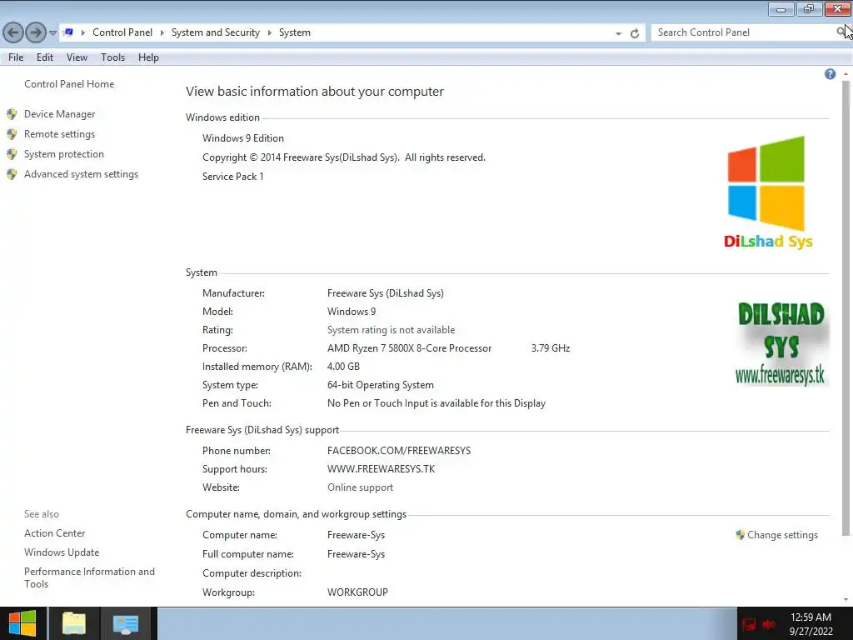Click the Back navigation arrow

coord(13,32)
